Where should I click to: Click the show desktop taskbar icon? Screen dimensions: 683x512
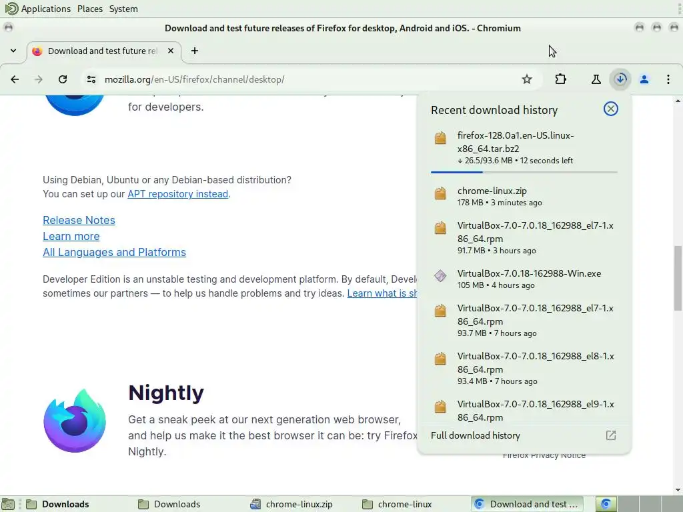tap(8, 504)
